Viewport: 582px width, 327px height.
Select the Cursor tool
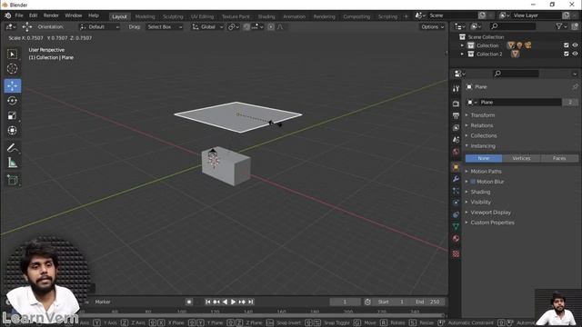pos(12,69)
